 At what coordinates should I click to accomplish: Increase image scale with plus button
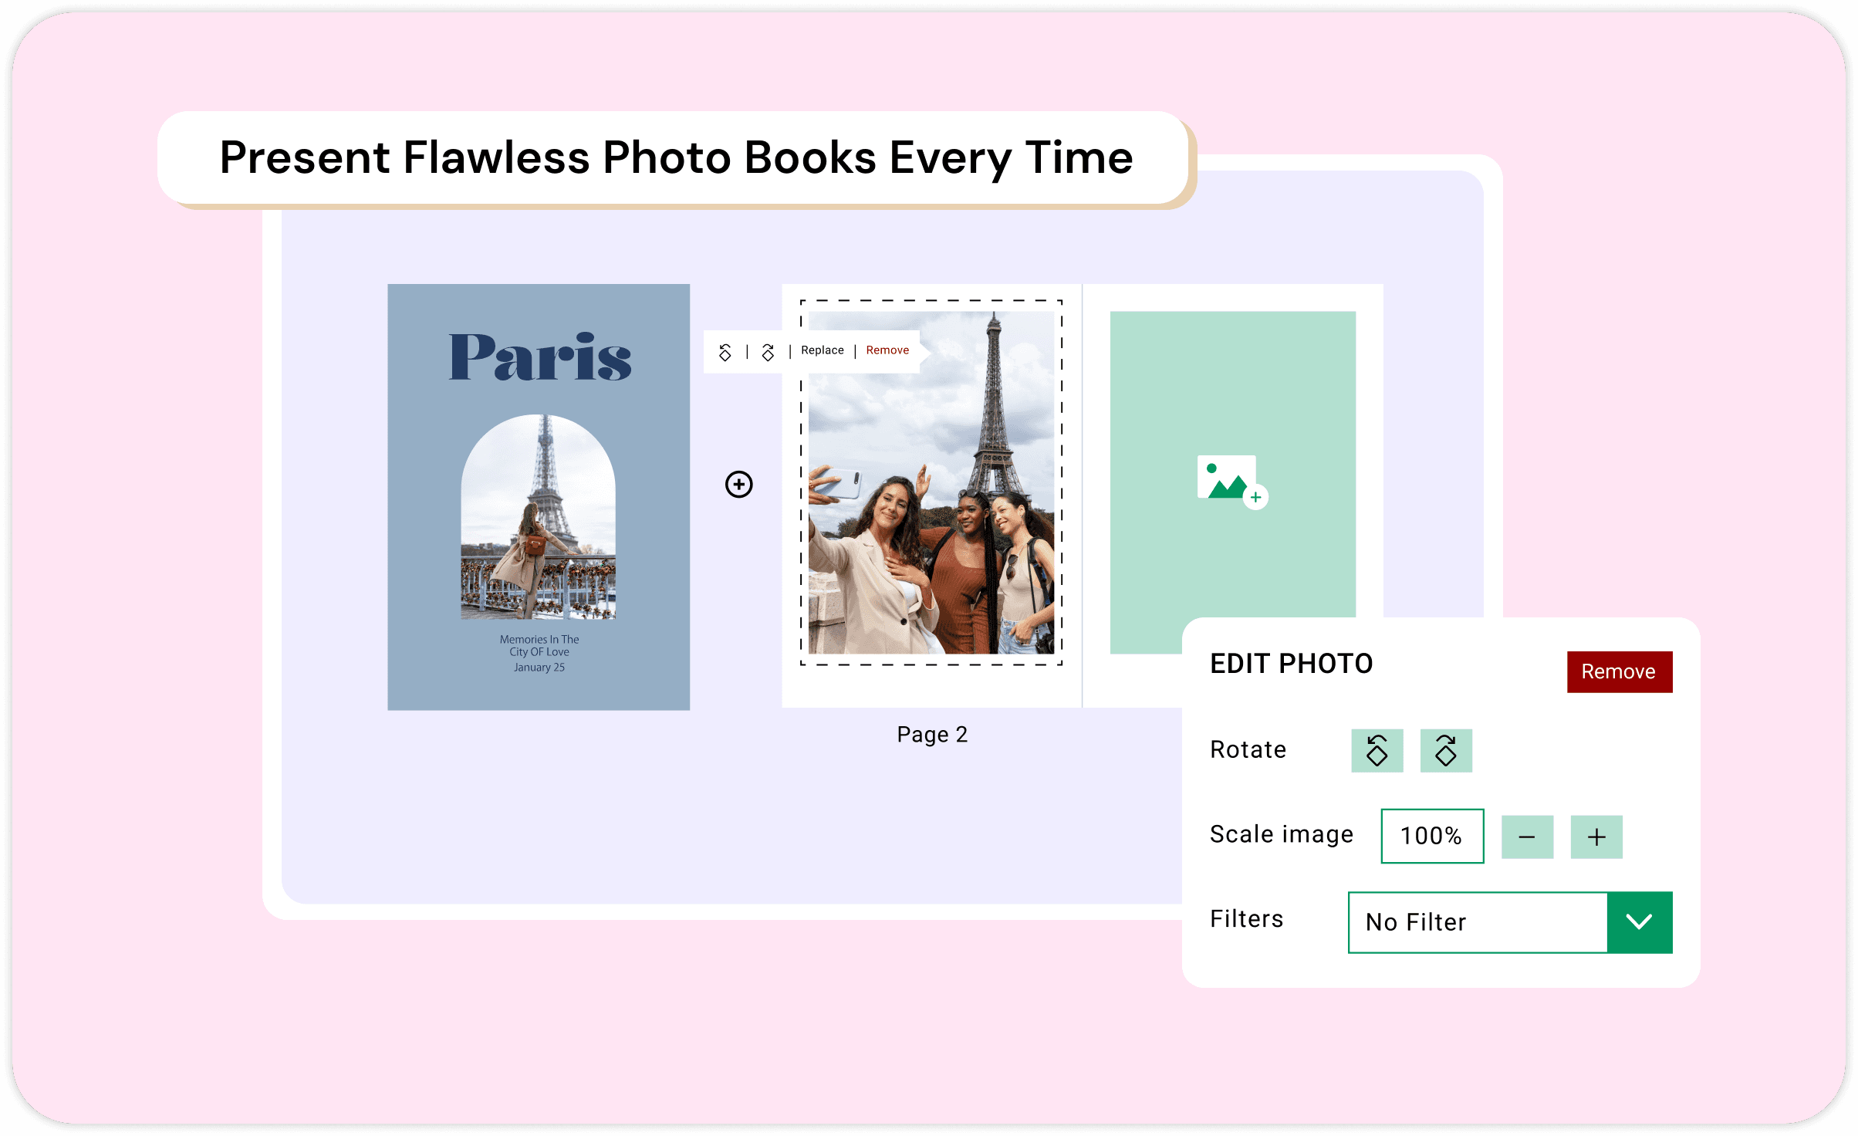coord(1596,837)
